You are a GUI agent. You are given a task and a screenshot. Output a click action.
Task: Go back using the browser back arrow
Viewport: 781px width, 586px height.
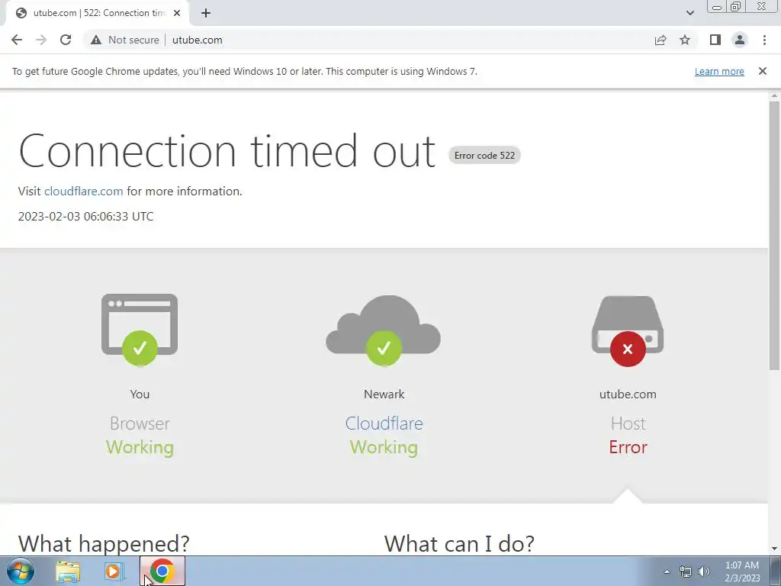(x=17, y=40)
